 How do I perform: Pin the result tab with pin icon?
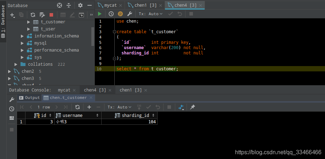pos(193,107)
